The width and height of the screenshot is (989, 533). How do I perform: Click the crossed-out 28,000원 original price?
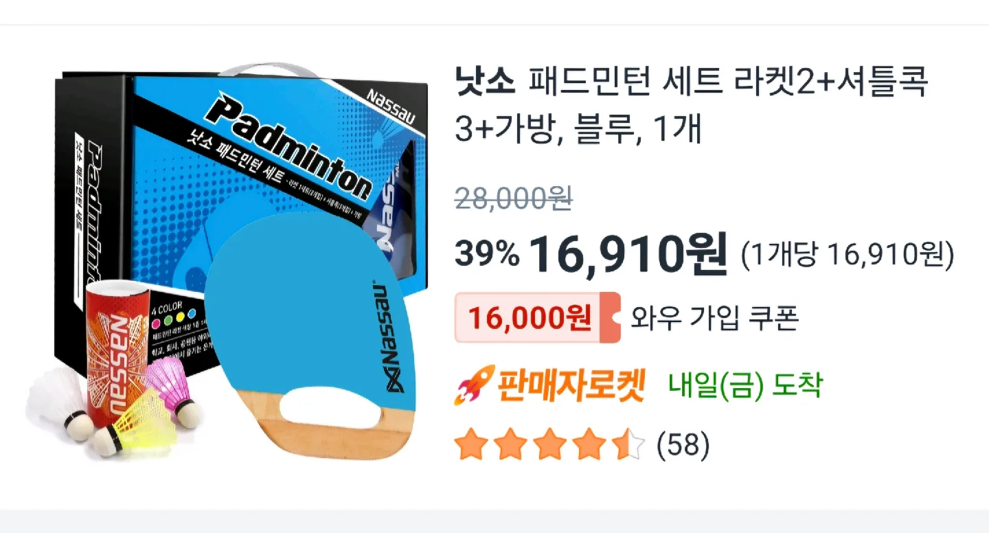(x=513, y=199)
